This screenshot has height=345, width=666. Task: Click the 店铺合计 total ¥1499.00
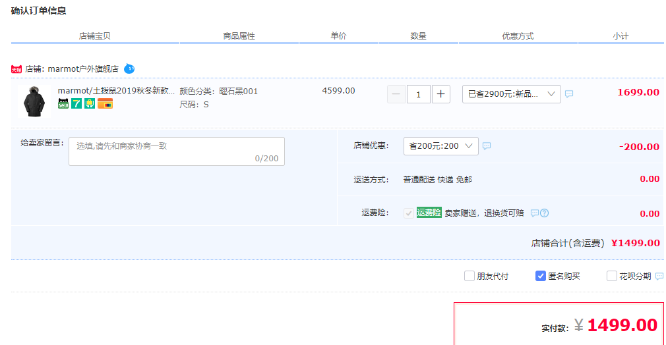(x=636, y=243)
